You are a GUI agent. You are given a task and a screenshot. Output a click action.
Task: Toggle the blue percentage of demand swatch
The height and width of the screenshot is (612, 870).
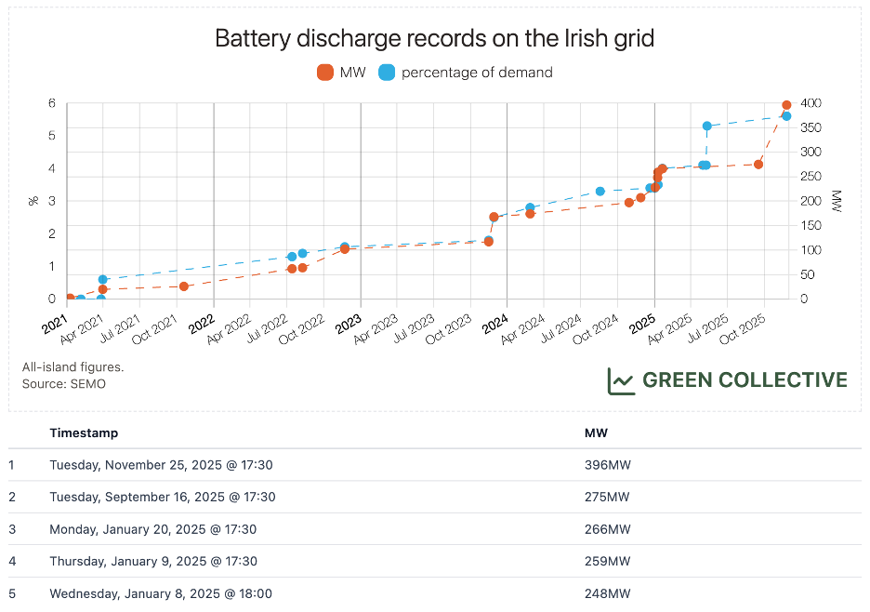pyautogui.click(x=387, y=73)
